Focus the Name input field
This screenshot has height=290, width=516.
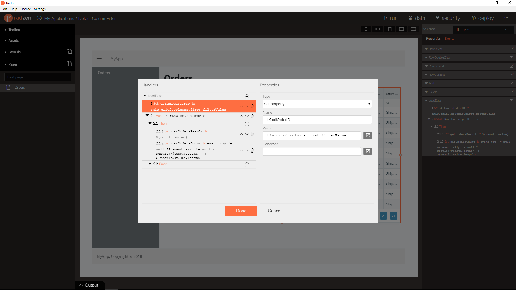tap(317, 120)
